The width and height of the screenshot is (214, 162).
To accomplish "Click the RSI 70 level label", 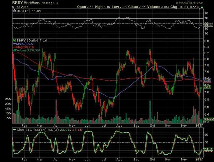I will point(206,18).
